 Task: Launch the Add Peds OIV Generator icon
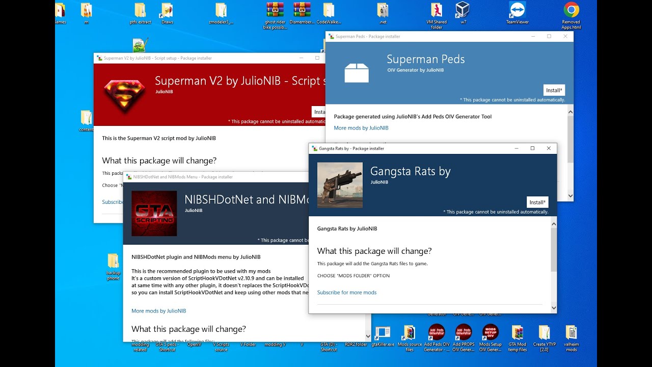[x=437, y=338]
